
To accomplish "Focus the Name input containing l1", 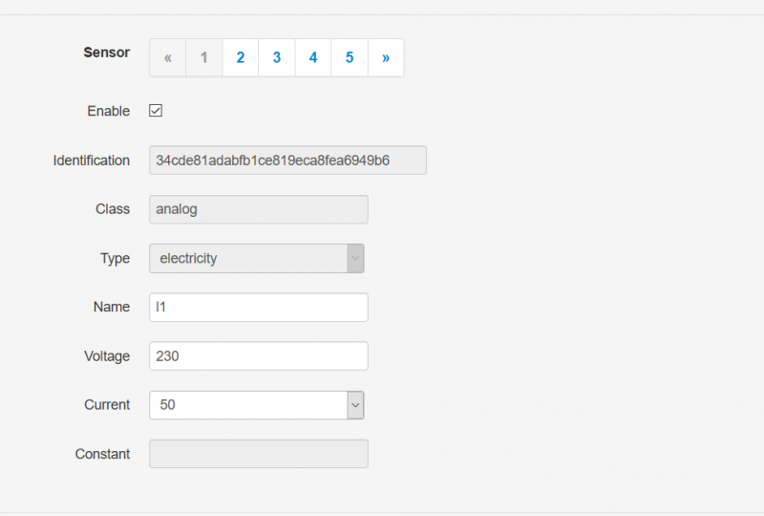I will [x=259, y=308].
